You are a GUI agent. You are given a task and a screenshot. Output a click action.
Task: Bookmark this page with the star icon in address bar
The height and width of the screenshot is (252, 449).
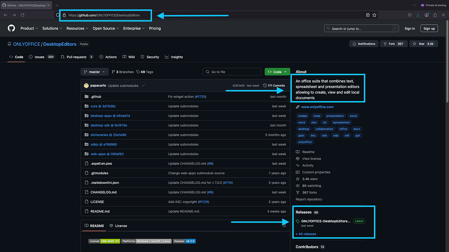click(x=374, y=15)
